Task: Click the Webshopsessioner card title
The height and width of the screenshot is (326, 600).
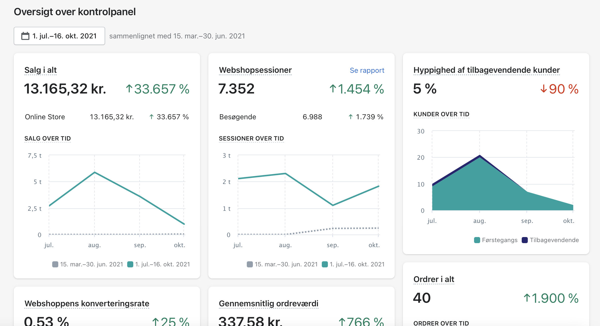Action: (x=255, y=70)
